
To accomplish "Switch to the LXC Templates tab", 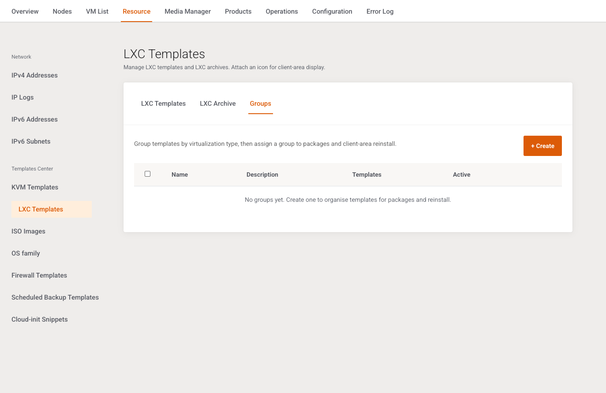I will (x=163, y=104).
